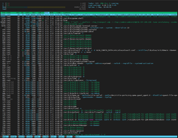Click the PRI column header
The image size is (178, 138).
(x=18, y=13)
